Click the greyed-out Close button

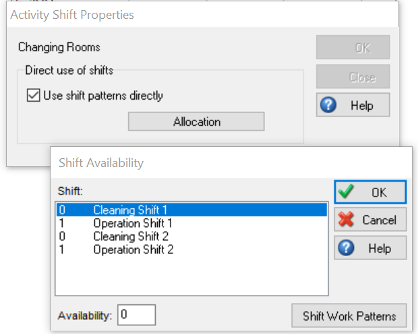(x=353, y=77)
